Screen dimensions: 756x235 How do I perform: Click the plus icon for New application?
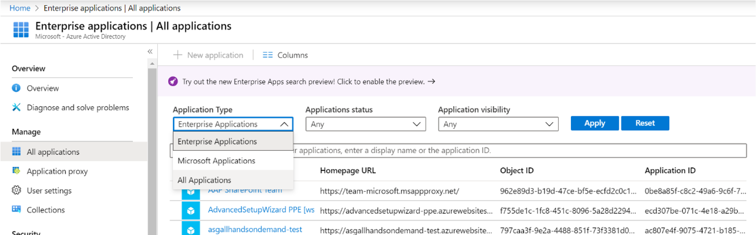point(177,55)
